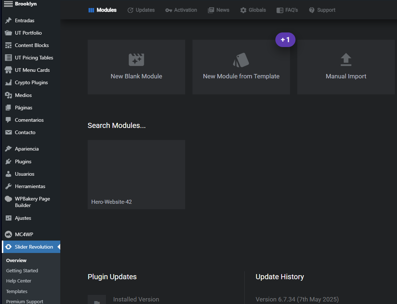Open the Templates submenu item

click(x=16, y=291)
